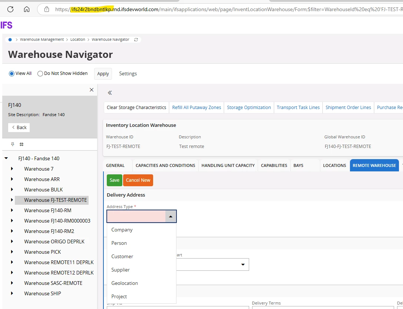
Task: Expand Warehouse ARR node
Action: click(12, 179)
